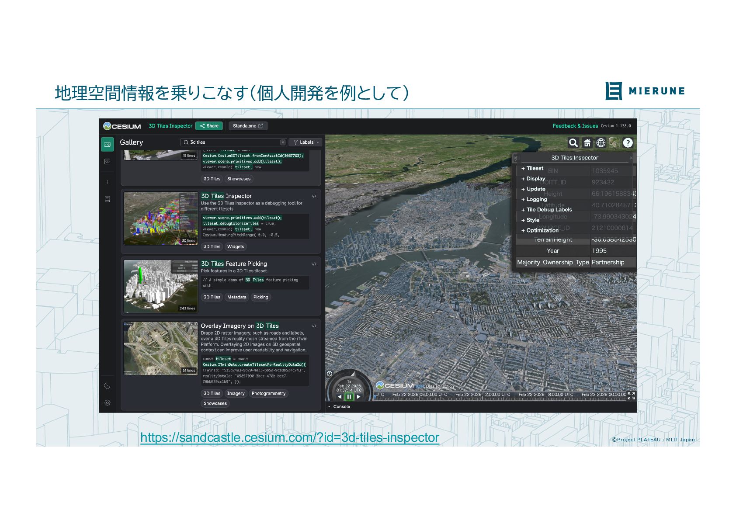
Task: Click 3D Tiles tag on Feature Picking card
Action: click(212, 297)
